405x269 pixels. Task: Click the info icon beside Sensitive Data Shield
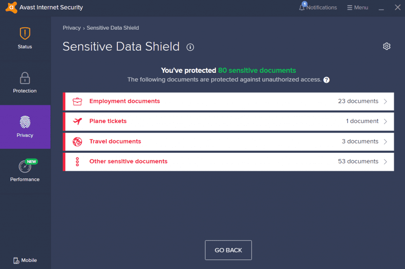(190, 47)
